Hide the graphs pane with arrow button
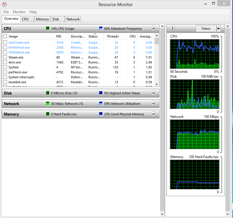233x218 pixels. [172, 28]
